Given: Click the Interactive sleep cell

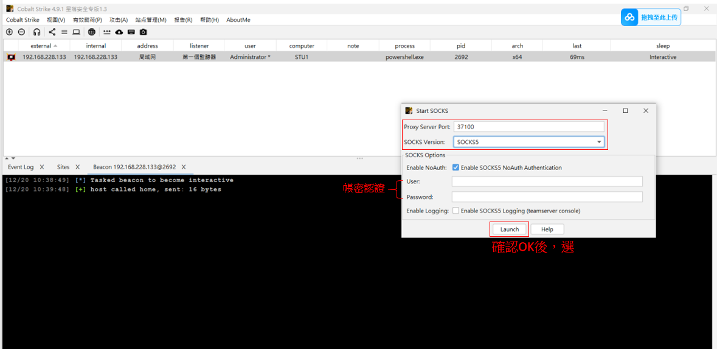Looking at the screenshot, I should pos(663,57).
